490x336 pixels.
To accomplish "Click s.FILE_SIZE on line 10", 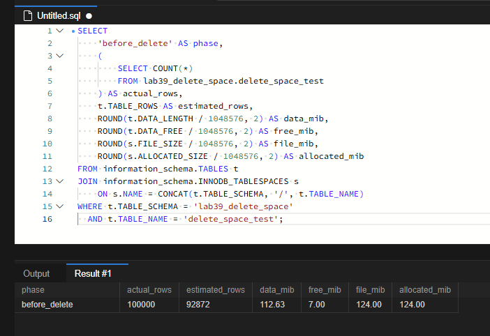I will coord(156,144).
